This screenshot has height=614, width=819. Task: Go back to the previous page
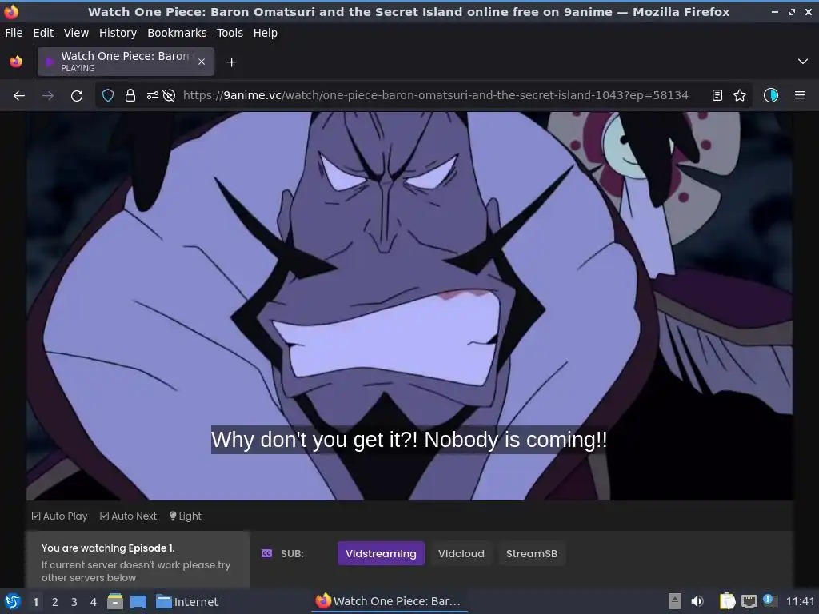[19, 96]
